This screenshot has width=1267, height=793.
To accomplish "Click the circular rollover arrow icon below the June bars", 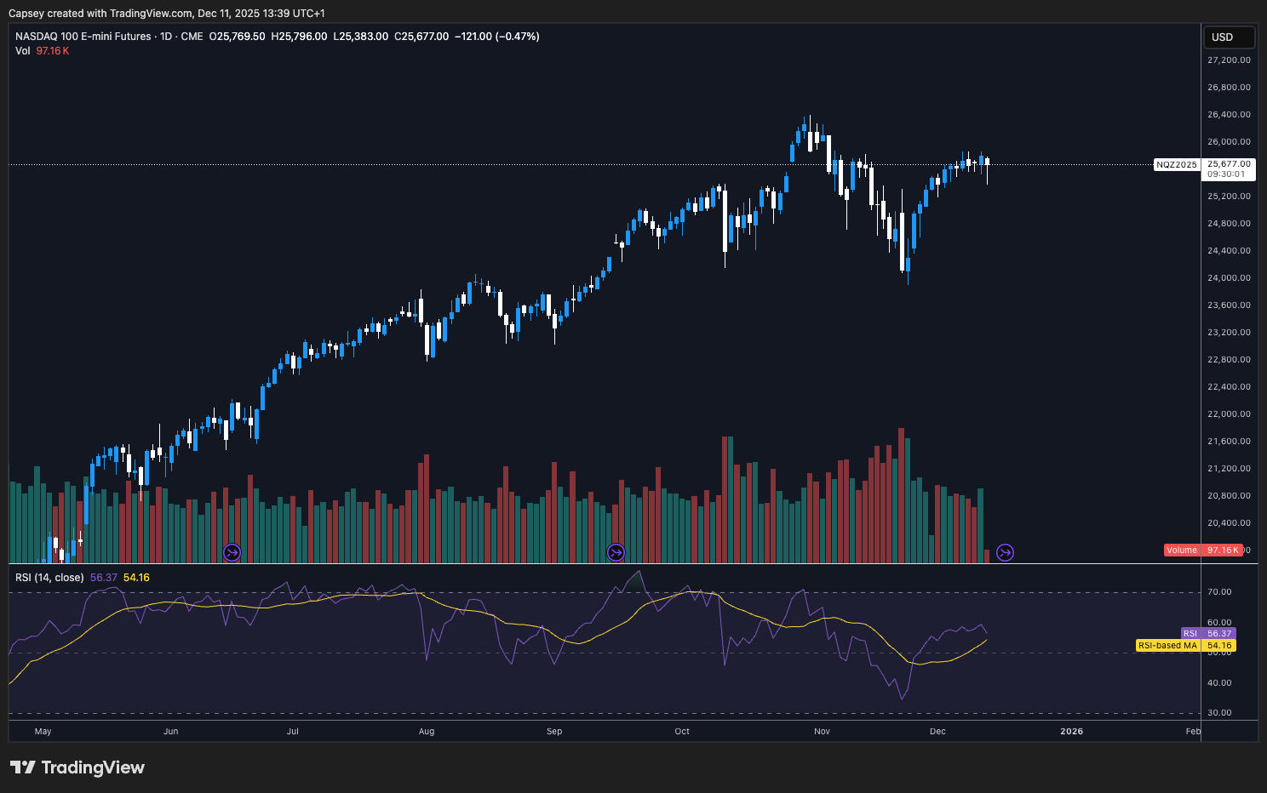I will [231, 551].
